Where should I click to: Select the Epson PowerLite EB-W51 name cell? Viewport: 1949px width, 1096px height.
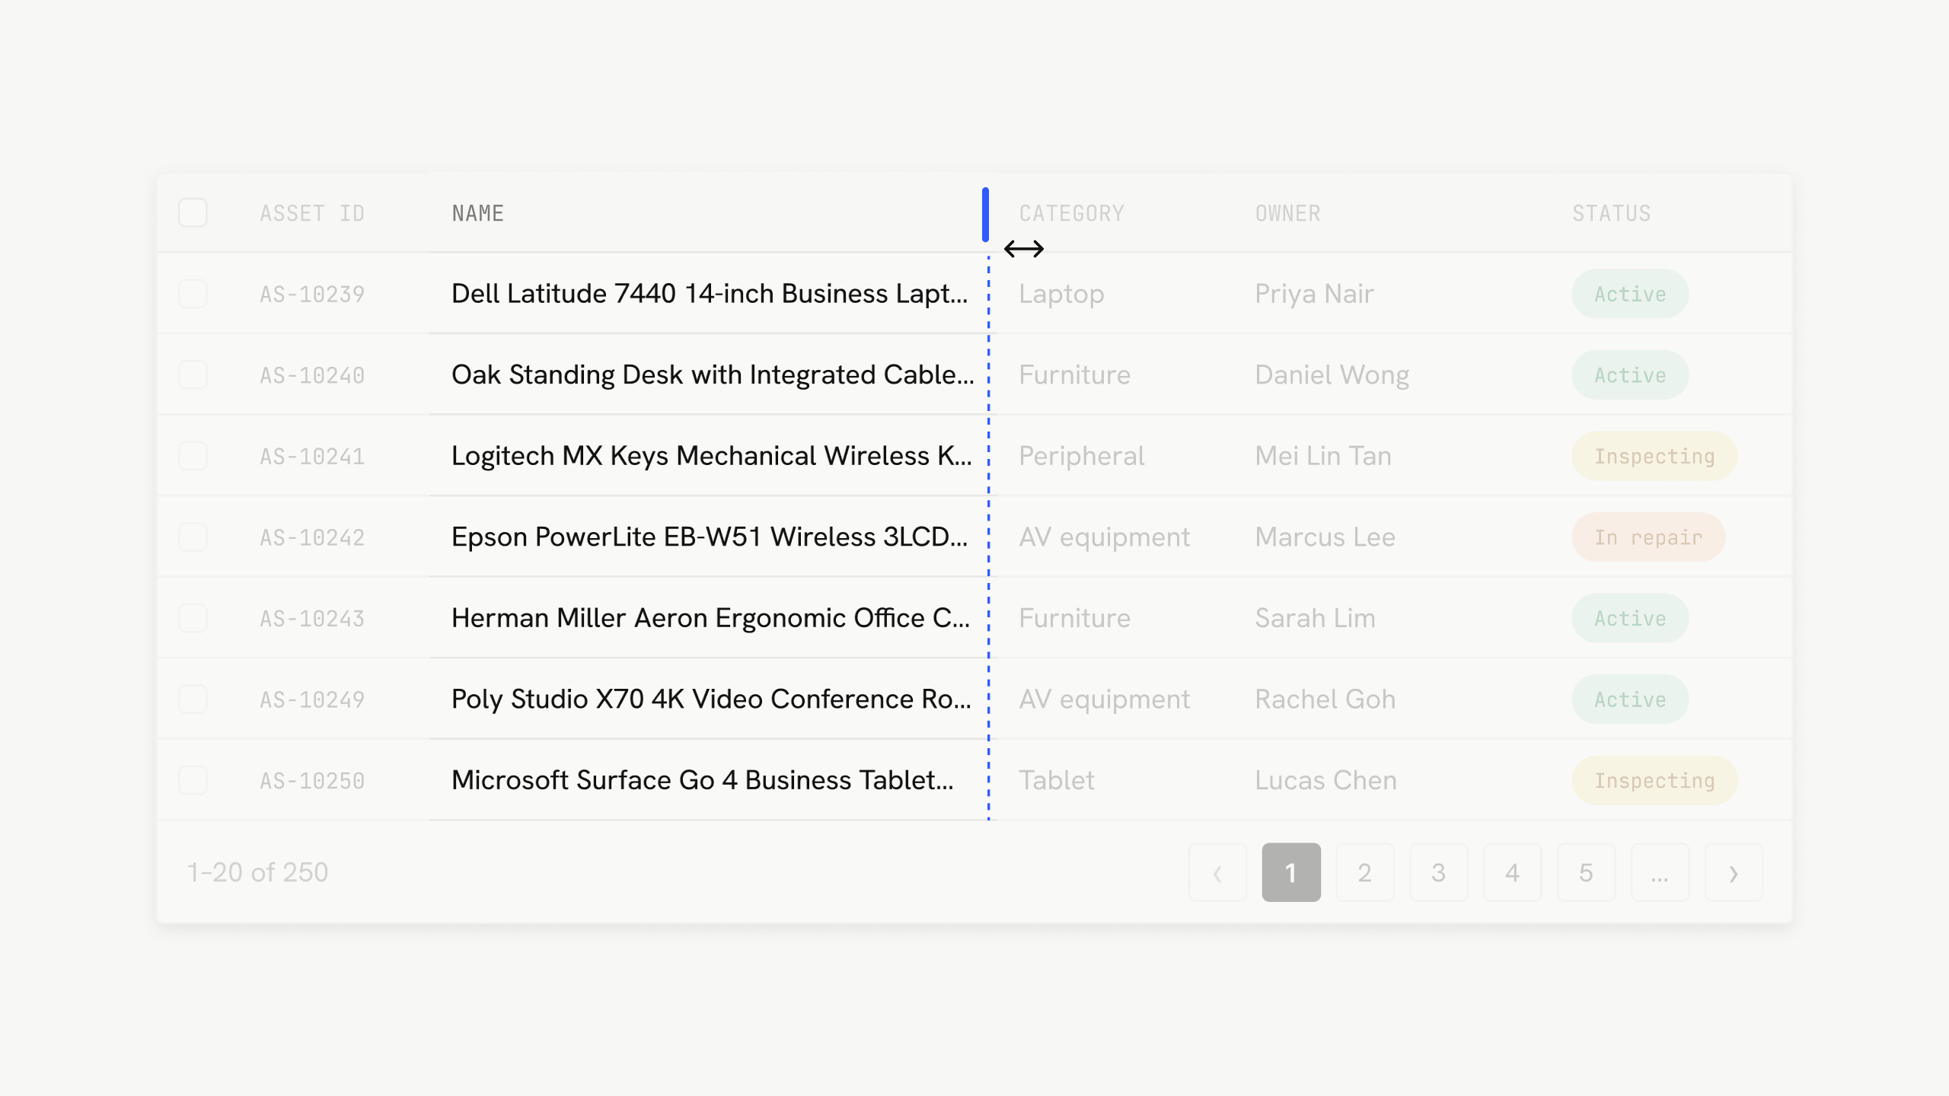point(710,537)
